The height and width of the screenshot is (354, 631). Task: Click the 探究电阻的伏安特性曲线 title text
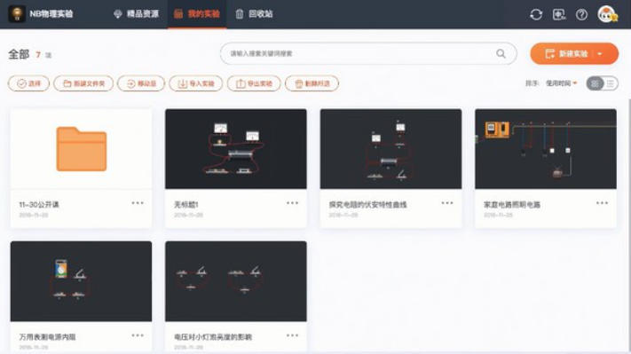367,205
